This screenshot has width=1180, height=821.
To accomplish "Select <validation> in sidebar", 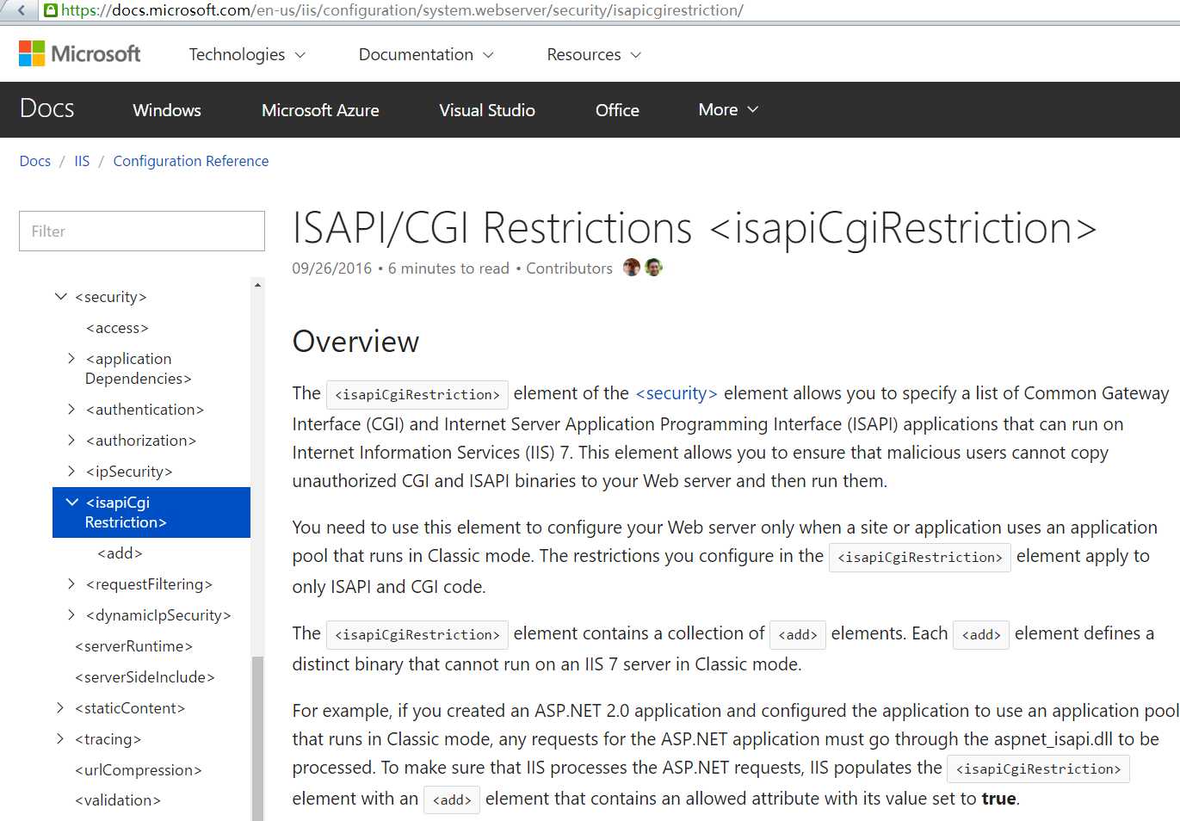I will point(118,800).
